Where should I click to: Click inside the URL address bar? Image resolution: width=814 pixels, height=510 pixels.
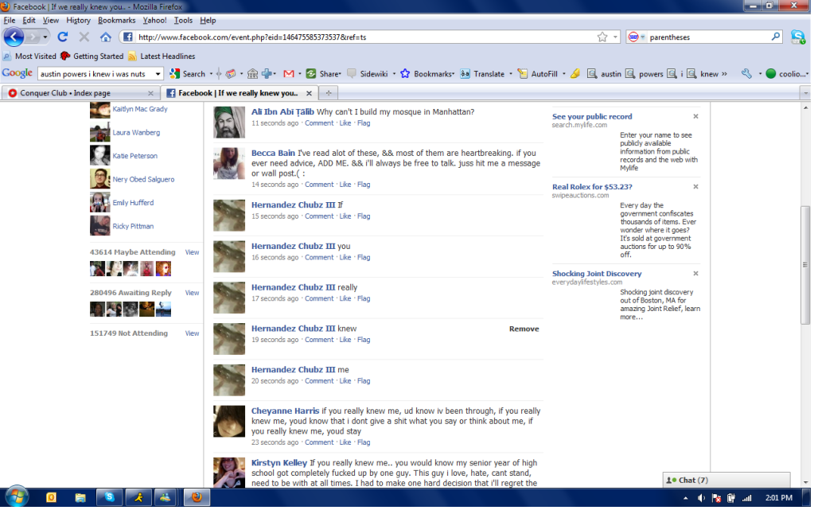click(x=358, y=37)
